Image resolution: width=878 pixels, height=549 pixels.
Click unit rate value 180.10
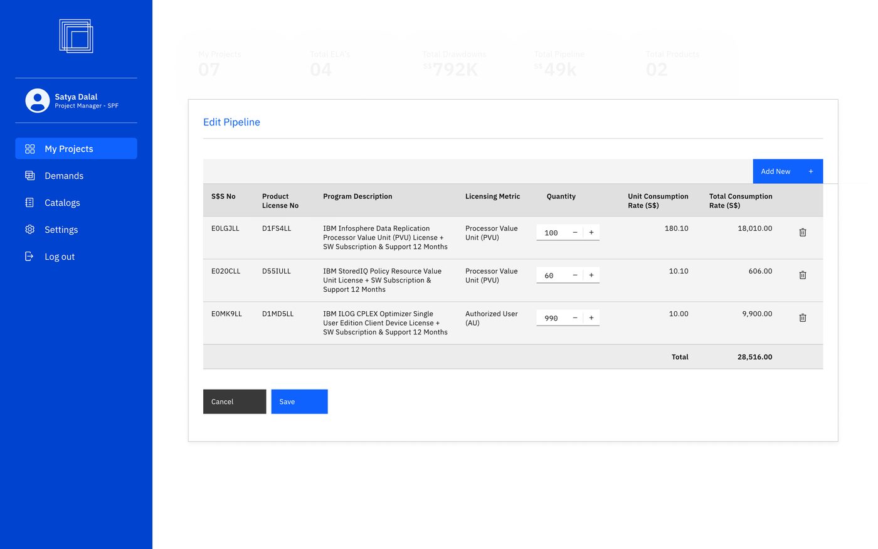coord(676,228)
